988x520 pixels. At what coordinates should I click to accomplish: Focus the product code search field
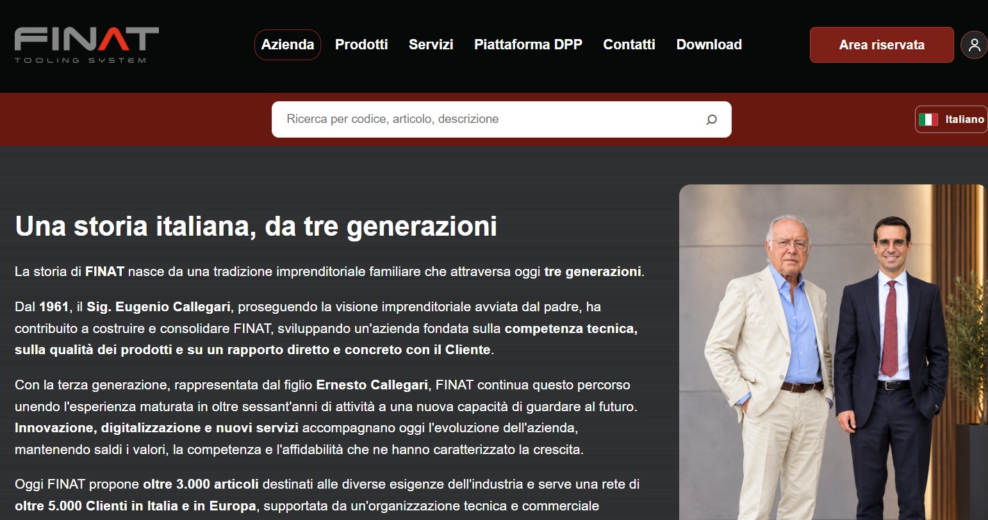coord(501,119)
